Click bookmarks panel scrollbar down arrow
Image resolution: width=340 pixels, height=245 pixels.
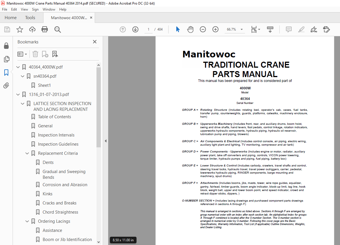99,242
